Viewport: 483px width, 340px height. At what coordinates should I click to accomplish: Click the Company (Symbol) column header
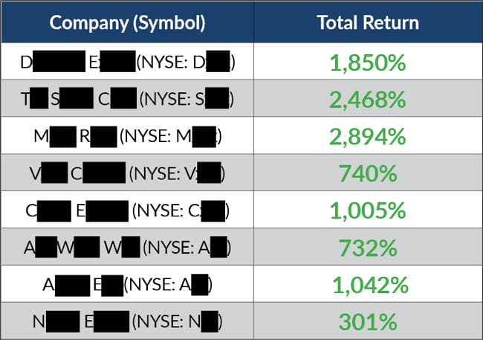(127, 22)
